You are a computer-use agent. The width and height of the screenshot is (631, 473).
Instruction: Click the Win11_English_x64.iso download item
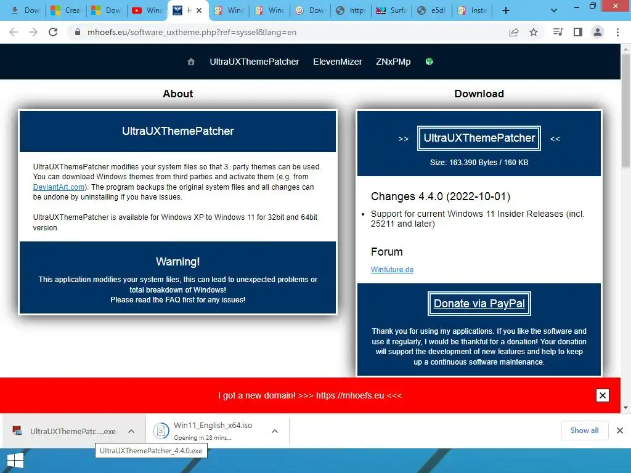tap(205, 431)
